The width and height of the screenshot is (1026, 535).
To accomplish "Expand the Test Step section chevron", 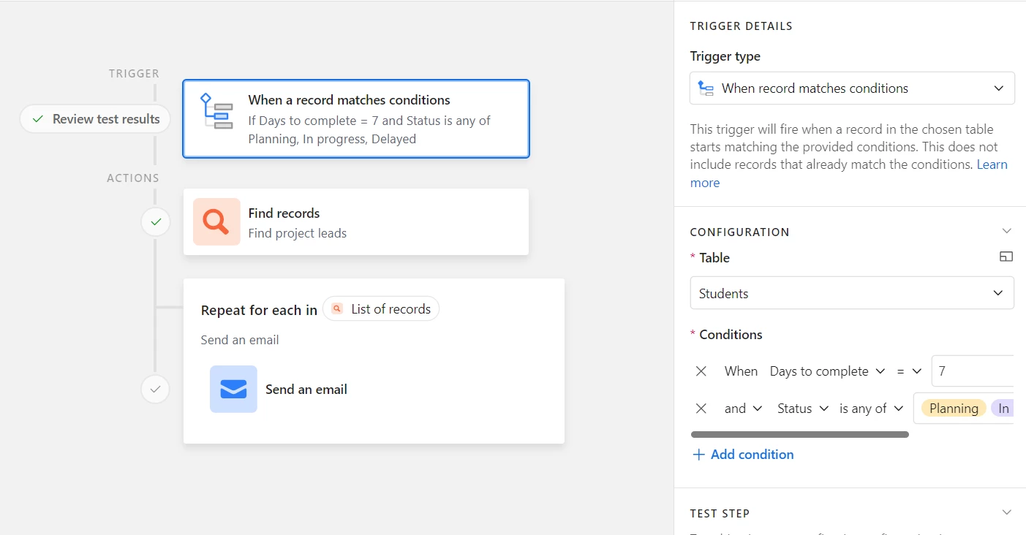I will [x=1006, y=512].
